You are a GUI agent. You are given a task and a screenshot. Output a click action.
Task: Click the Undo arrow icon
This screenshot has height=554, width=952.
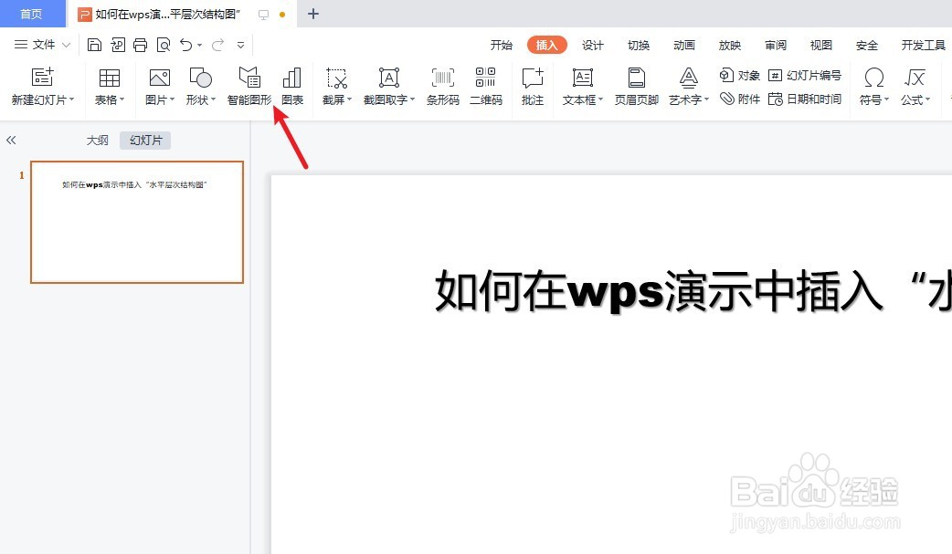(x=185, y=45)
